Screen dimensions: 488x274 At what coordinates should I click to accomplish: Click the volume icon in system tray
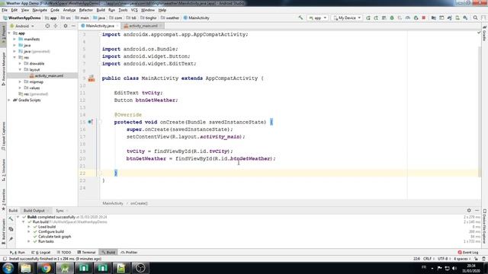tap(454, 268)
